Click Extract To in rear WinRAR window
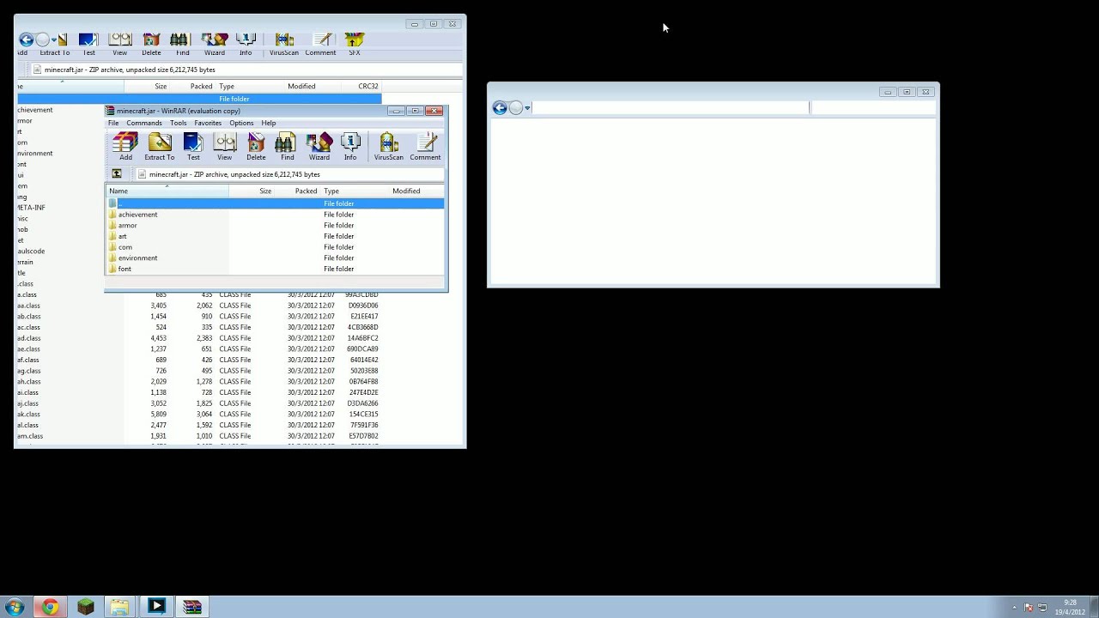The width and height of the screenshot is (1099, 618). [55, 45]
